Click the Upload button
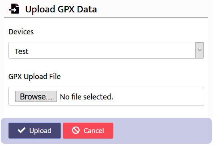 point(35,131)
